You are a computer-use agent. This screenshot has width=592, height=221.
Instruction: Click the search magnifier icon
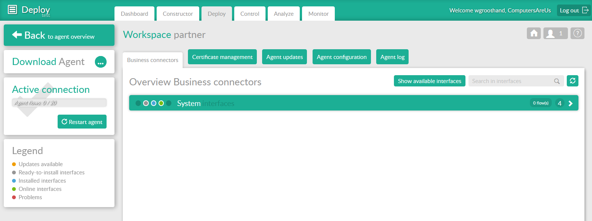click(x=557, y=81)
